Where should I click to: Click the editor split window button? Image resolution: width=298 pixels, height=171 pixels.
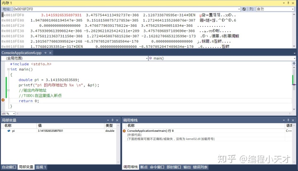click(x=294, y=63)
